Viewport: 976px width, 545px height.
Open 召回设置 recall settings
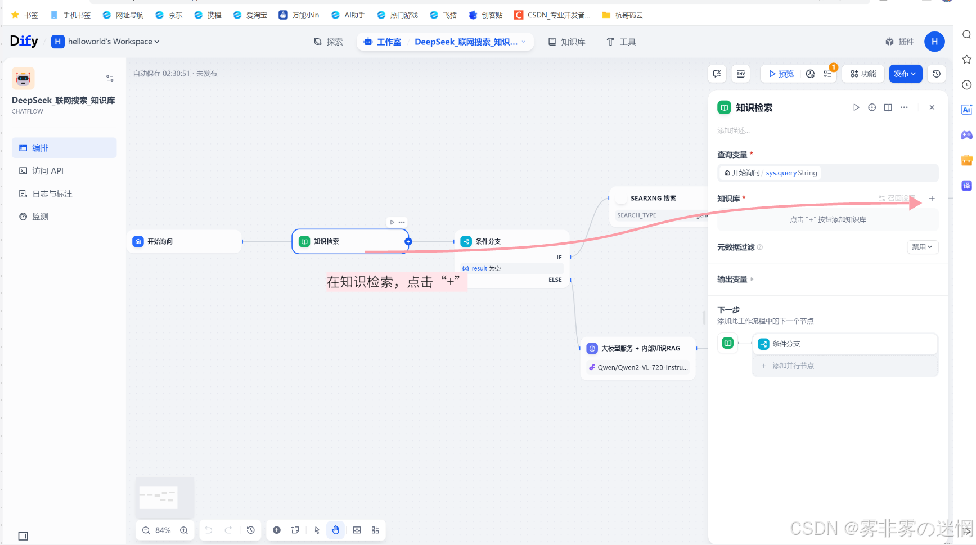(x=896, y=199)
